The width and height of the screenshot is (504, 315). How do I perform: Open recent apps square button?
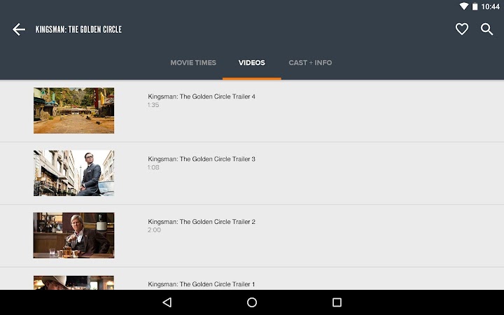[337, 302]
